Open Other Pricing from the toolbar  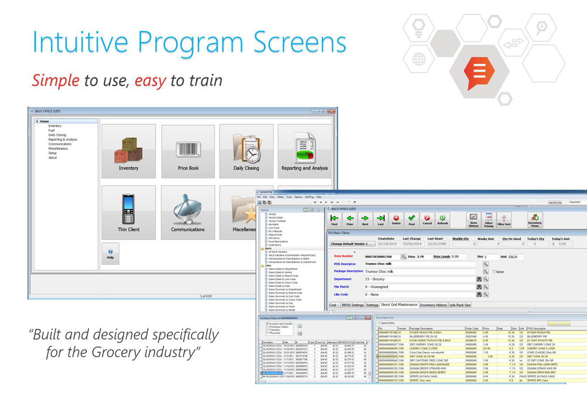click(x=489, y=220)
